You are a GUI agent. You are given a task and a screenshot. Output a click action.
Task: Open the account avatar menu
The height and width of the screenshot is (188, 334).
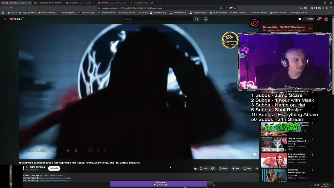click(x=326, y=19)
